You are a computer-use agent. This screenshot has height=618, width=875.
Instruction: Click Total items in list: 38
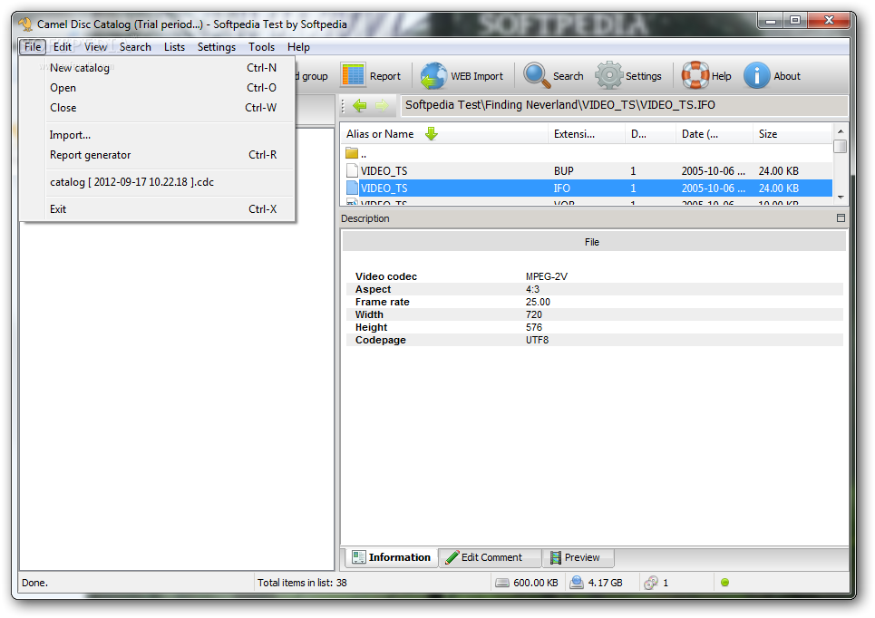point(302,583)
